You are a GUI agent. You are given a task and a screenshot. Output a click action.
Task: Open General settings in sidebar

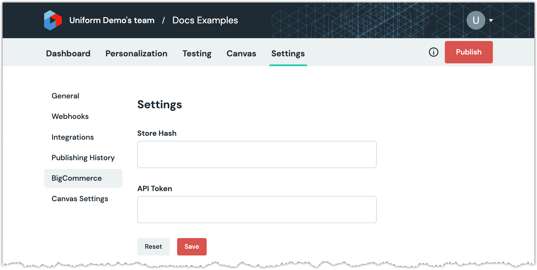(x=65, y=96)
